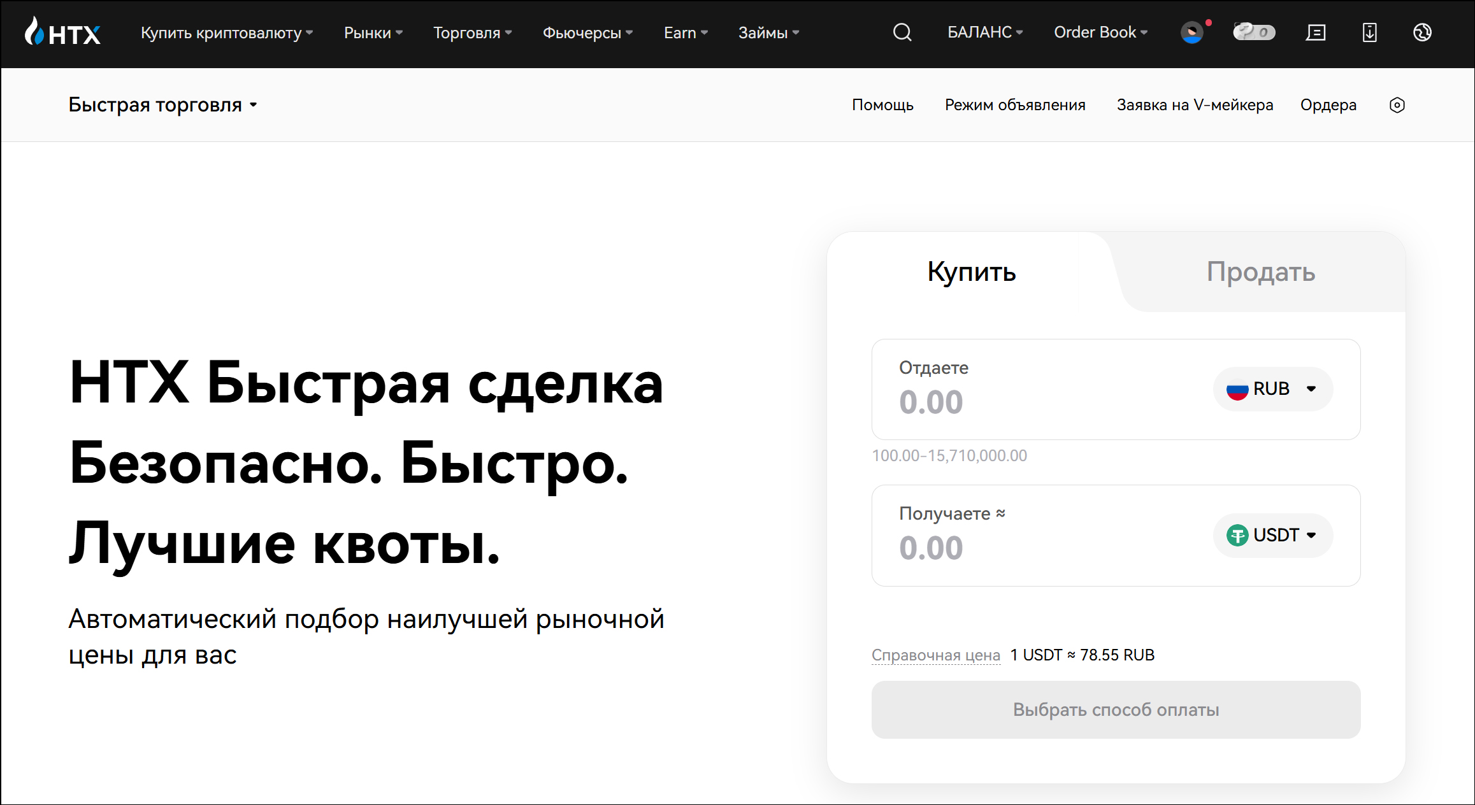Open settings hexagon icon next to Ордера
The height and width of the screenshot is (805, 1475).
(x=1397, y=105)
